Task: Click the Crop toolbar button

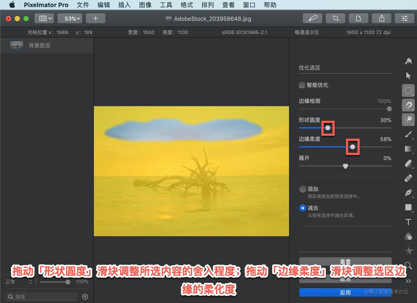Action: click(335, 18)
